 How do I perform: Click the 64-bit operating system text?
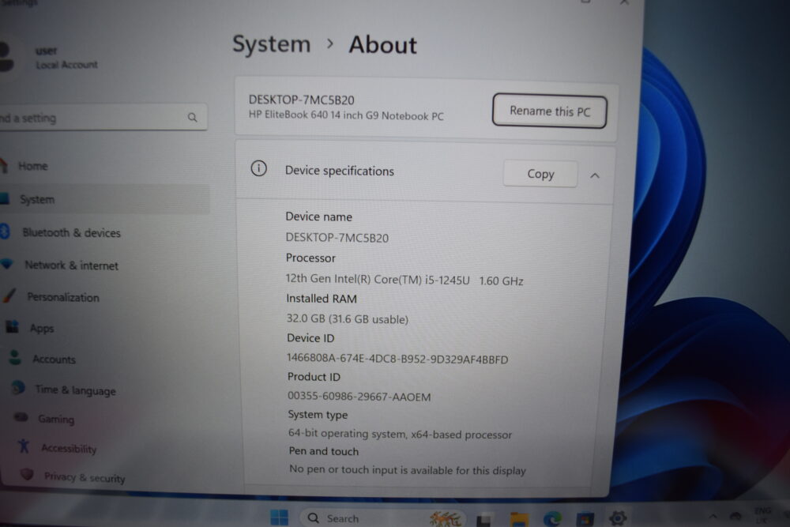tap(400, 434)
